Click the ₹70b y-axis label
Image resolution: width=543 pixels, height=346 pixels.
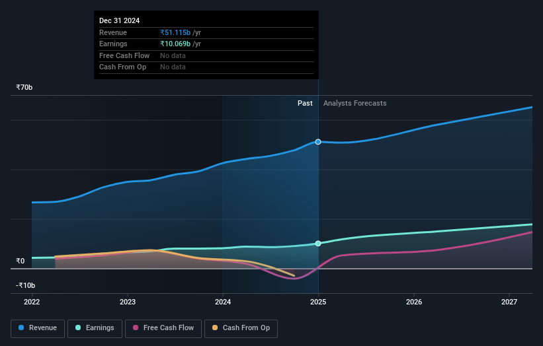click(24, 87)
